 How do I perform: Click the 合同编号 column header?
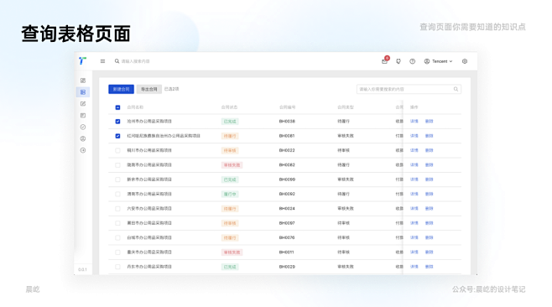(x=287, y=107)
